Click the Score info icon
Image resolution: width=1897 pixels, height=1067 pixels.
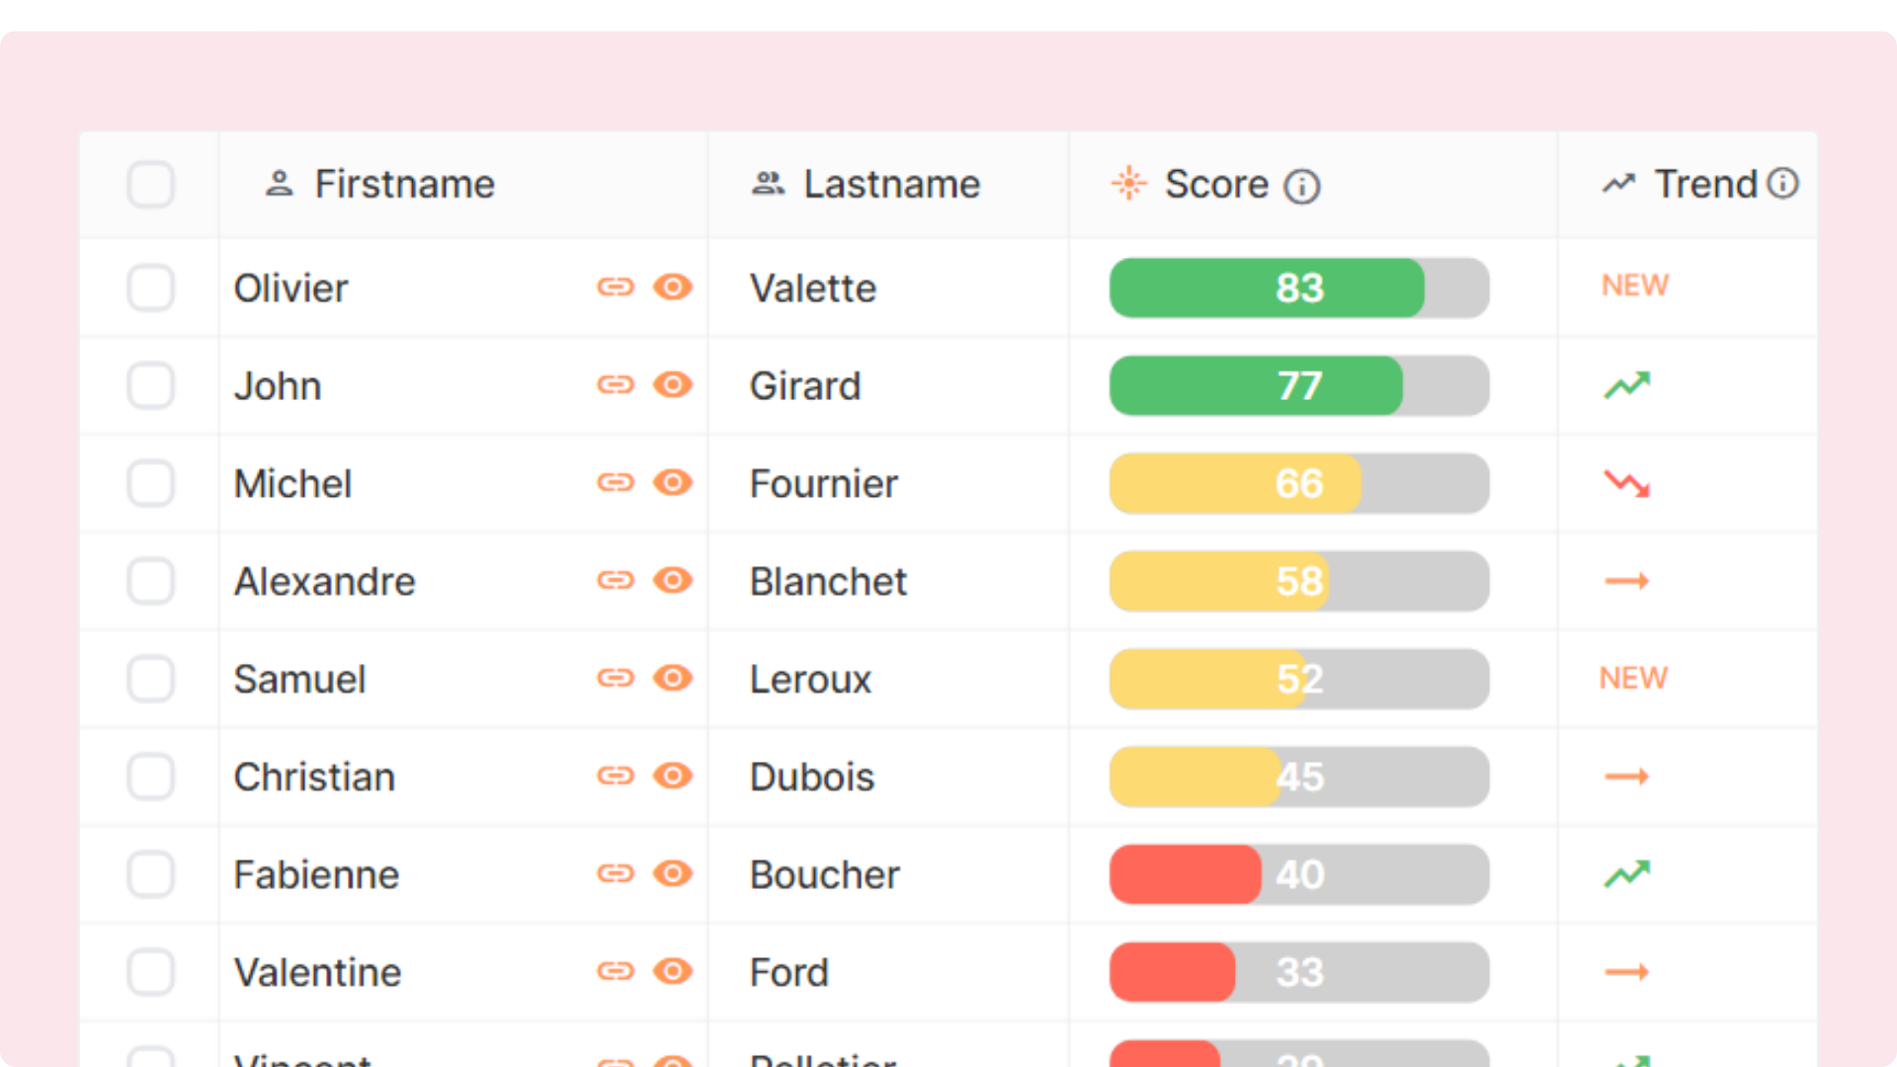(1303, 183)
